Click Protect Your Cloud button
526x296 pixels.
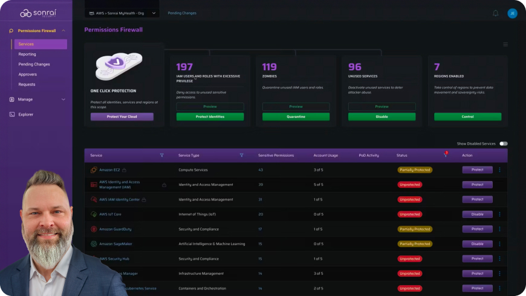click(122, 117)
